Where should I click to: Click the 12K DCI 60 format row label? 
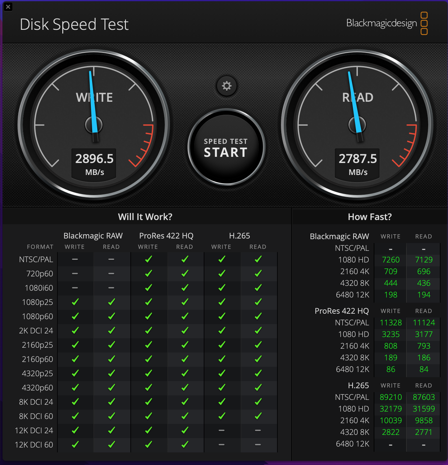(x=34, y=445)
